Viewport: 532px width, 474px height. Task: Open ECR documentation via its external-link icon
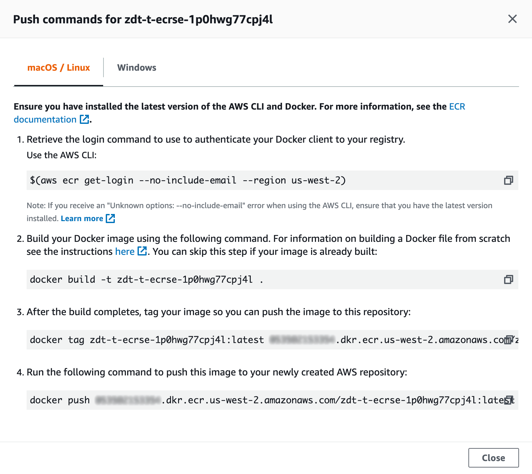pos(84,120)
